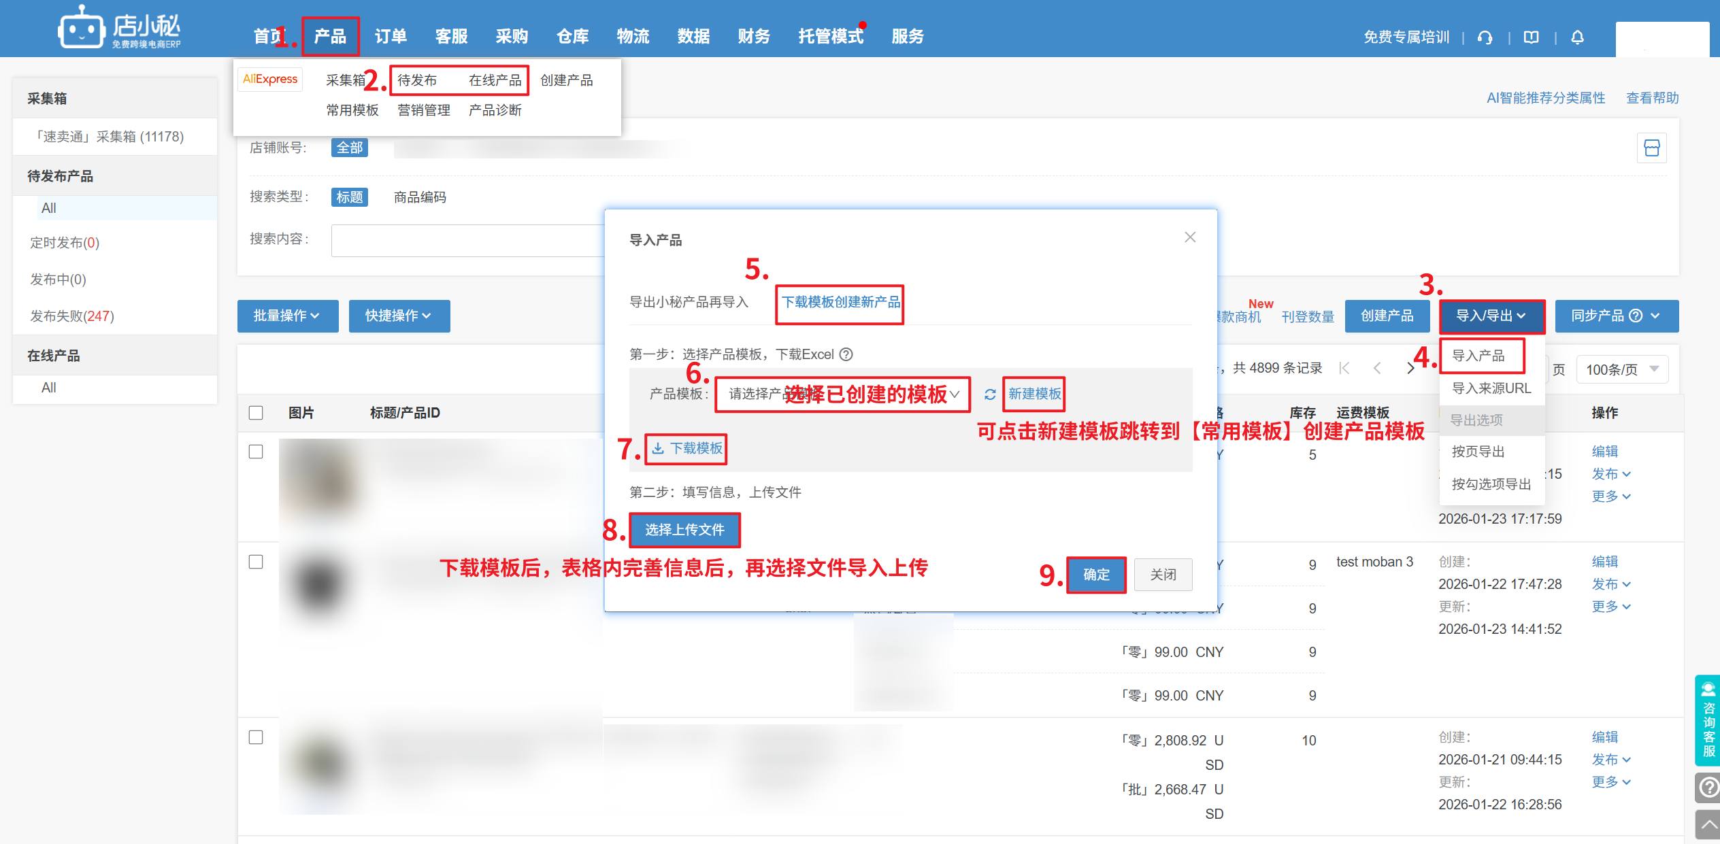Screen dimensions: 1720x844
Task: Open the 产品模板 select dropdown
Action: [x=842, y=394]
